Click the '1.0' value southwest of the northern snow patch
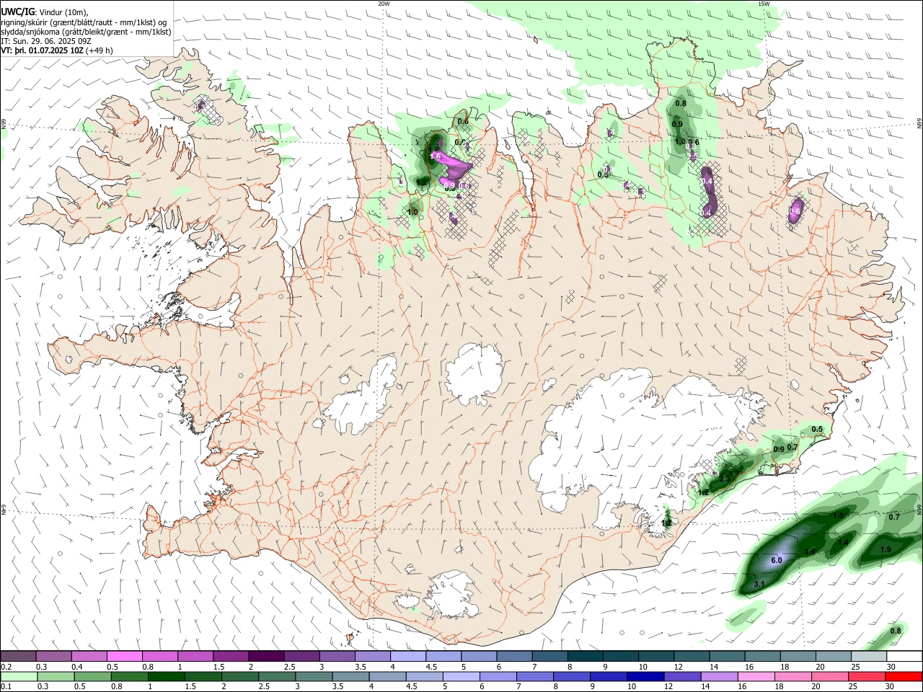Image resolution: width=923 pixels, height=692 pixels. click(x=412, y=212)
